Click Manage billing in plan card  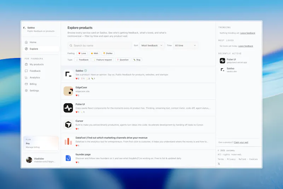pos(33,147)
